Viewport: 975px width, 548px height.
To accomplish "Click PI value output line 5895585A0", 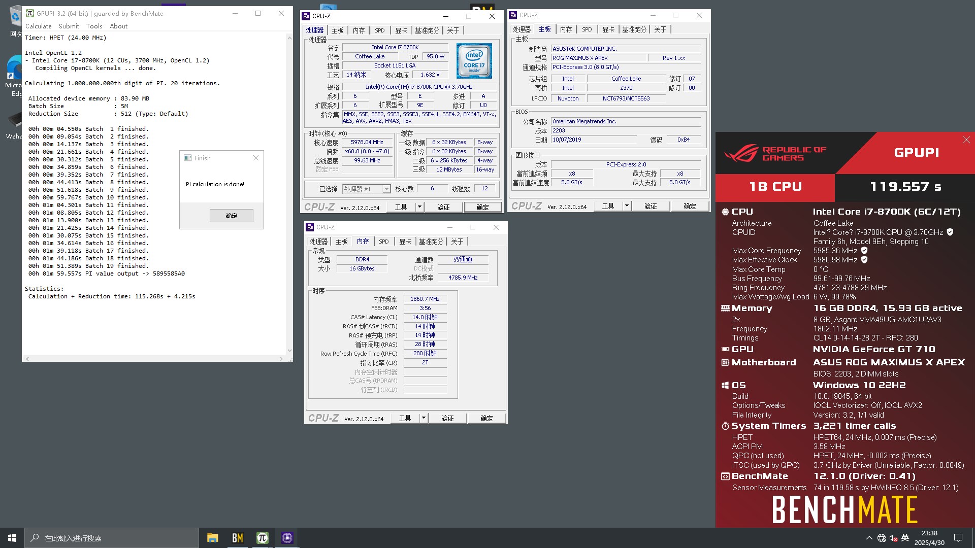I will coord(107,273).
